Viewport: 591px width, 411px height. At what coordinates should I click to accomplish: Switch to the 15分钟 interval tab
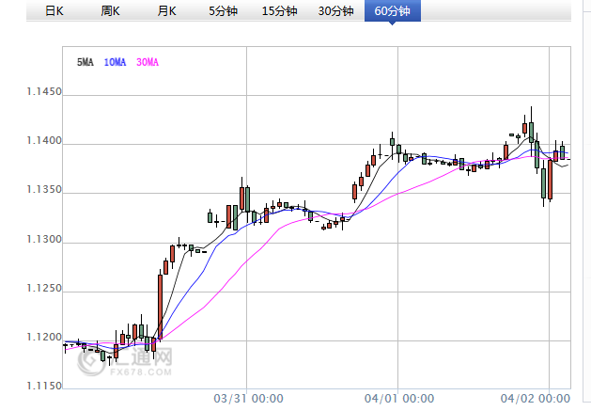click(x=279, y=11)
